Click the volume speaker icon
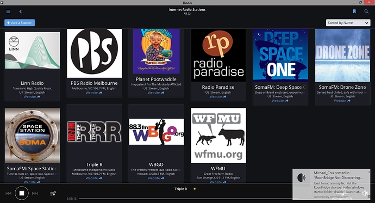375x203 pixels. point(365,193)
